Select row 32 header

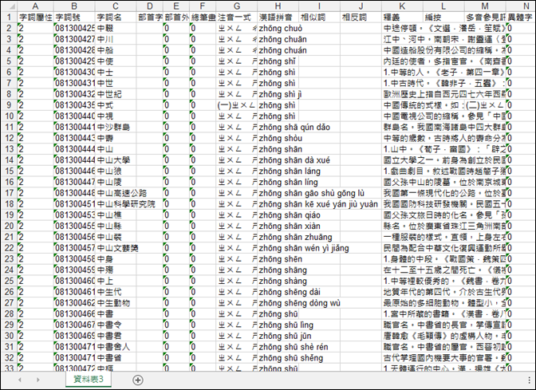point(9,357)
